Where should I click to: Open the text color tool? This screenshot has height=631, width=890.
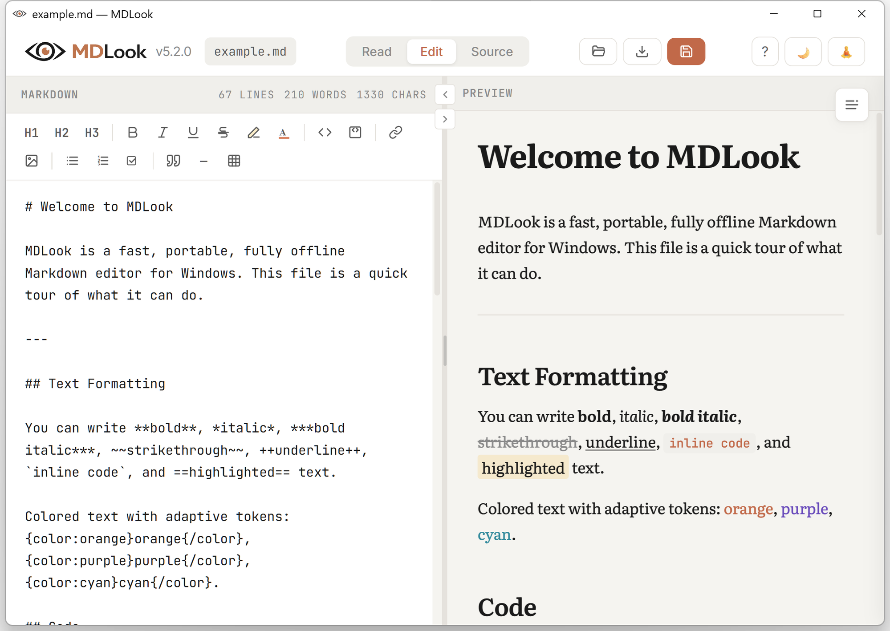pyautogui.click(x=284, y=133)
